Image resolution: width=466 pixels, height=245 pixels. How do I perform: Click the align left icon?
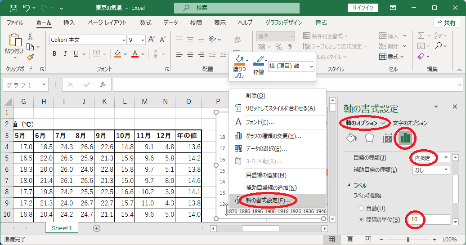click(x=179, y=54)
